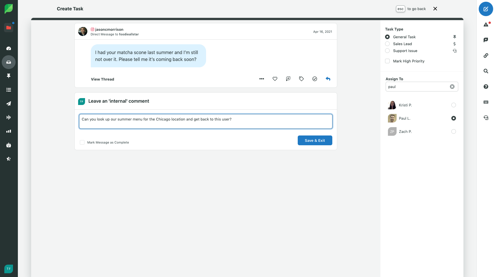The image size is (494, 277).
Task: Assign the task to Kristi P.
Action: pos(453,105)
